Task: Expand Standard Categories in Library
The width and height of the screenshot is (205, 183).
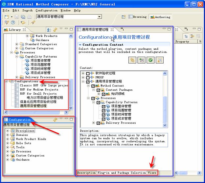Action: [x=17, y=44]
